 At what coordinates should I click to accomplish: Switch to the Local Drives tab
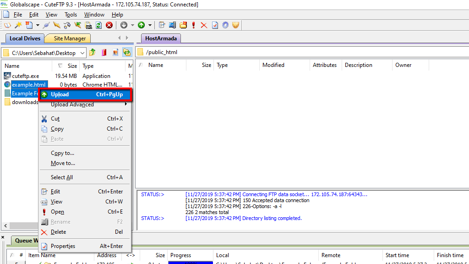[25, 38]
